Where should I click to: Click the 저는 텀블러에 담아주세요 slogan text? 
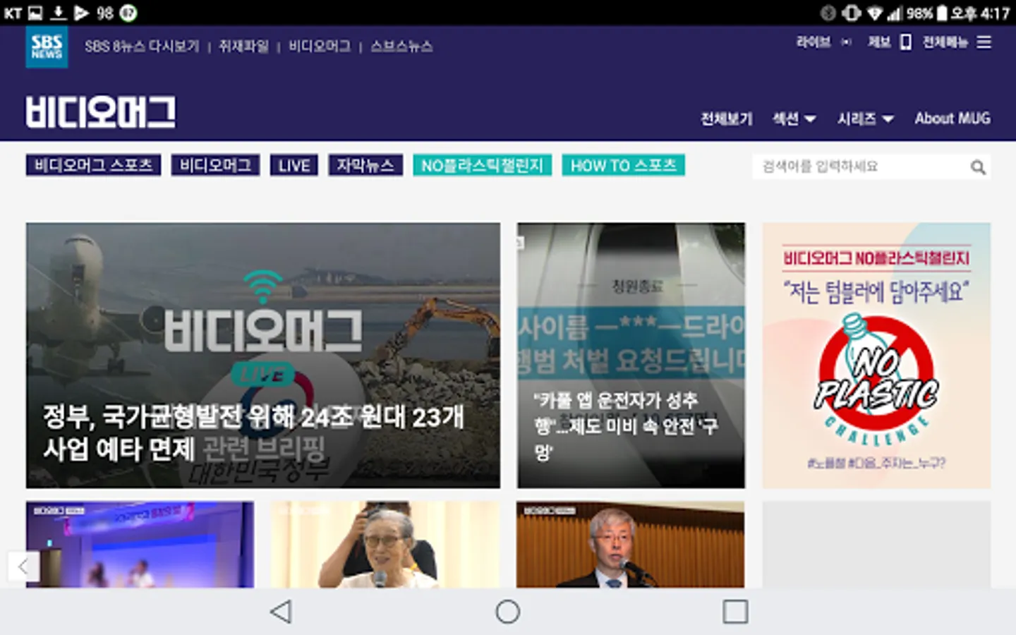click(x=876, y=291)
